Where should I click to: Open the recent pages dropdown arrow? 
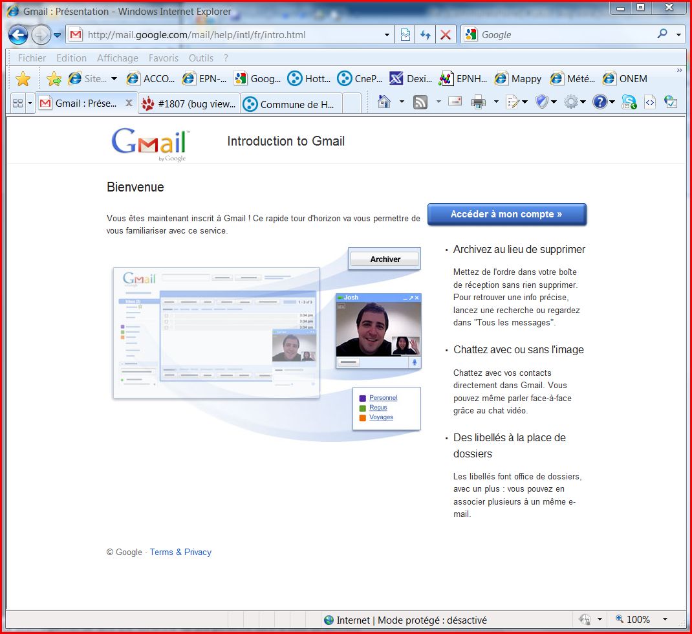pyautogui.click(x=58, y=35)
